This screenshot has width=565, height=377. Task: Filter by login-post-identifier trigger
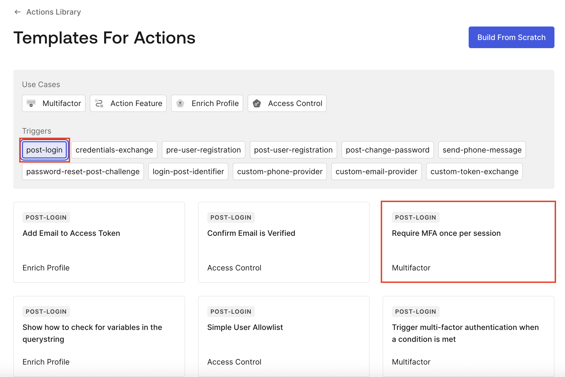click(188, 171)
